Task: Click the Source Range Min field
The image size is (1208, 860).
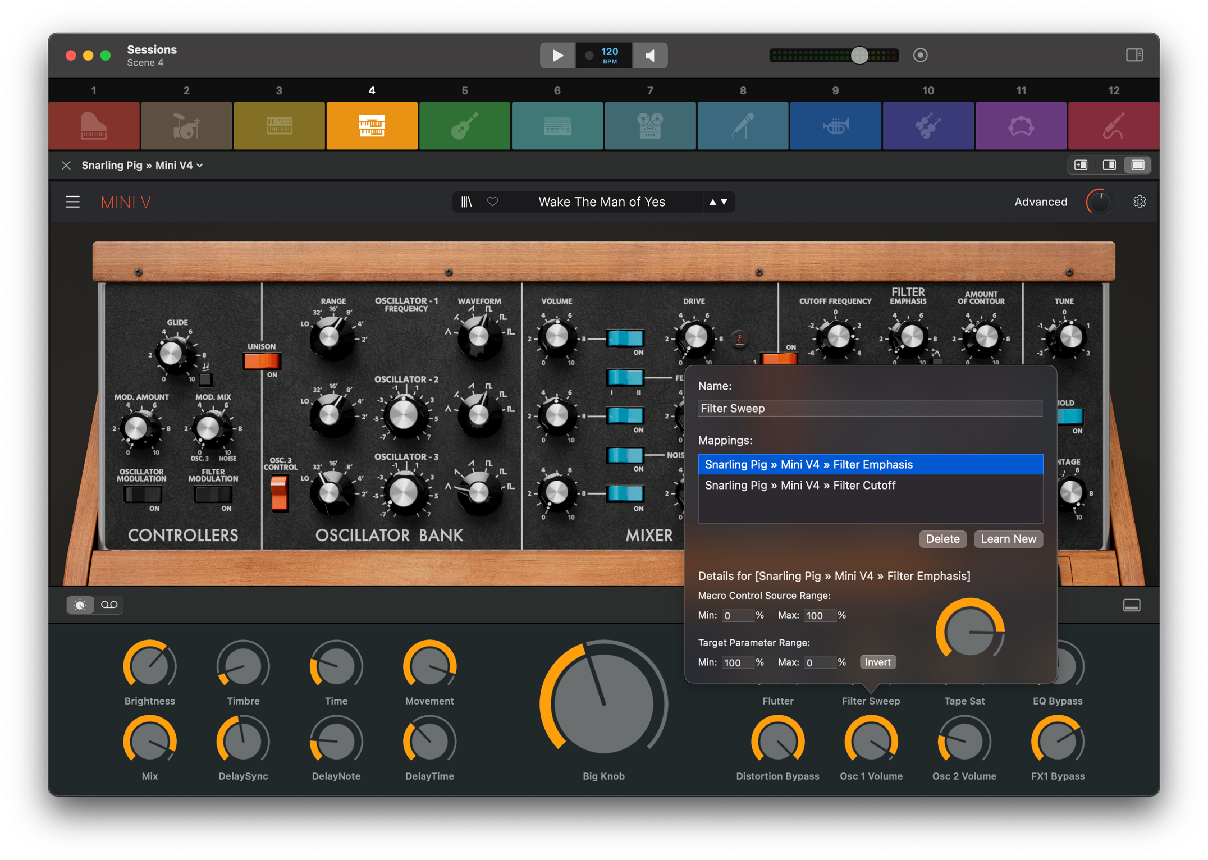Action: coord(738,616)
